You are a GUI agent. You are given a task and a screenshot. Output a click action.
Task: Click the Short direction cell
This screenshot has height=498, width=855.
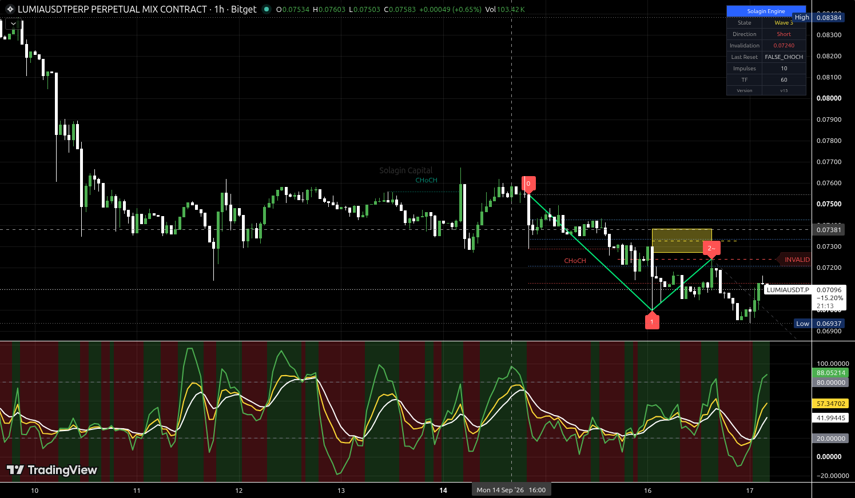click(784, 34)
